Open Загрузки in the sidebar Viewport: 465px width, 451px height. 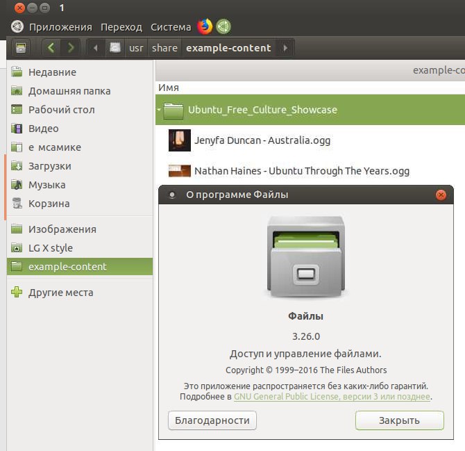(80, 166)
